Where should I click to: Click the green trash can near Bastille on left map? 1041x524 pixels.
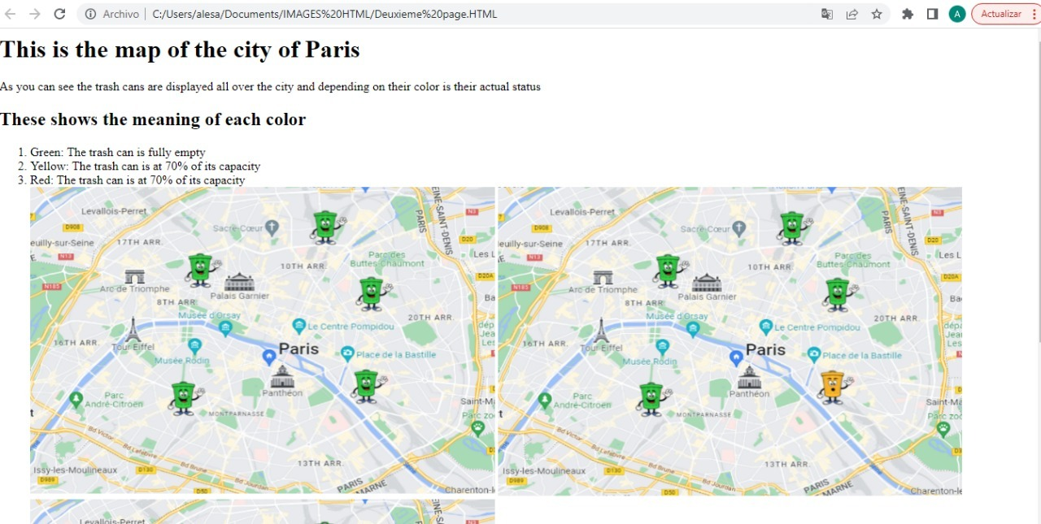point(368,386)
